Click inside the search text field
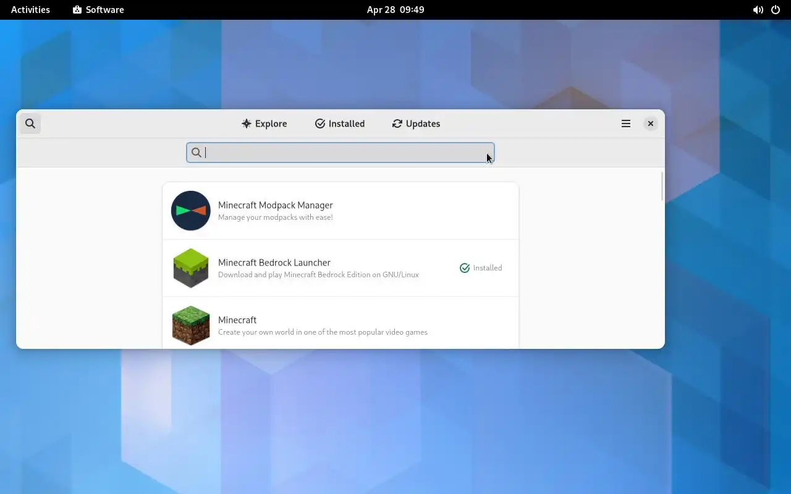The width and height of the screenshot is (791, 494). pos(341,153)
